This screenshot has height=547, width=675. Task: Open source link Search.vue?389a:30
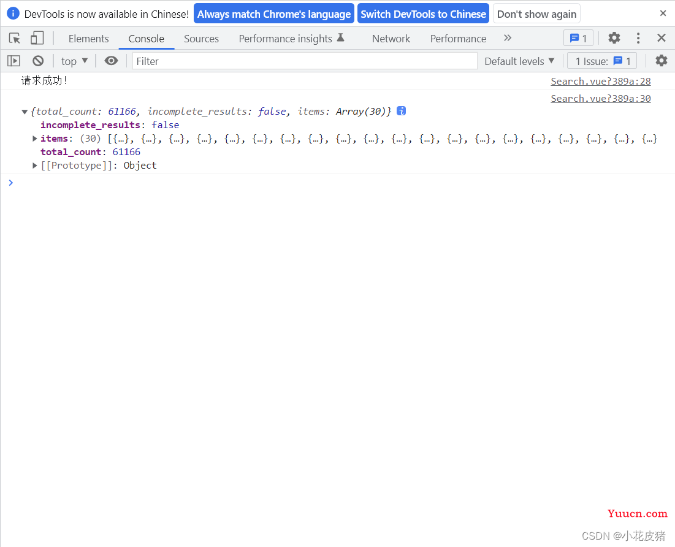tap(601, 99)
